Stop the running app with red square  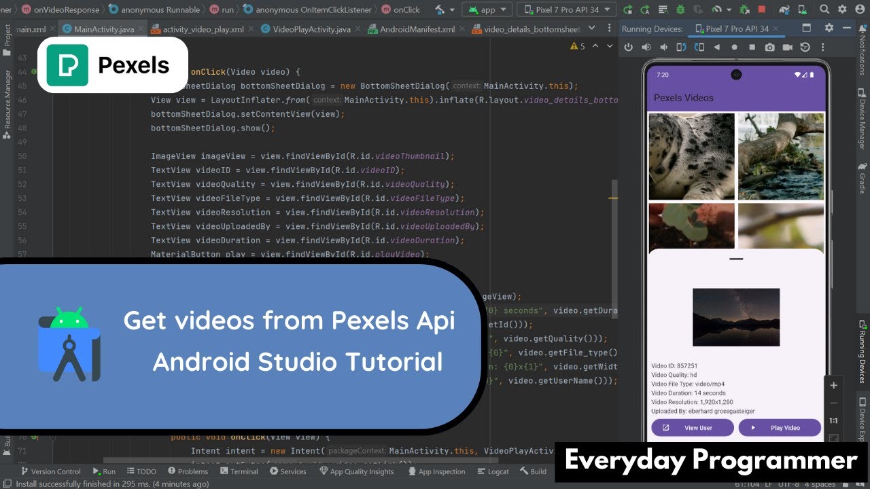click(762, 10)
